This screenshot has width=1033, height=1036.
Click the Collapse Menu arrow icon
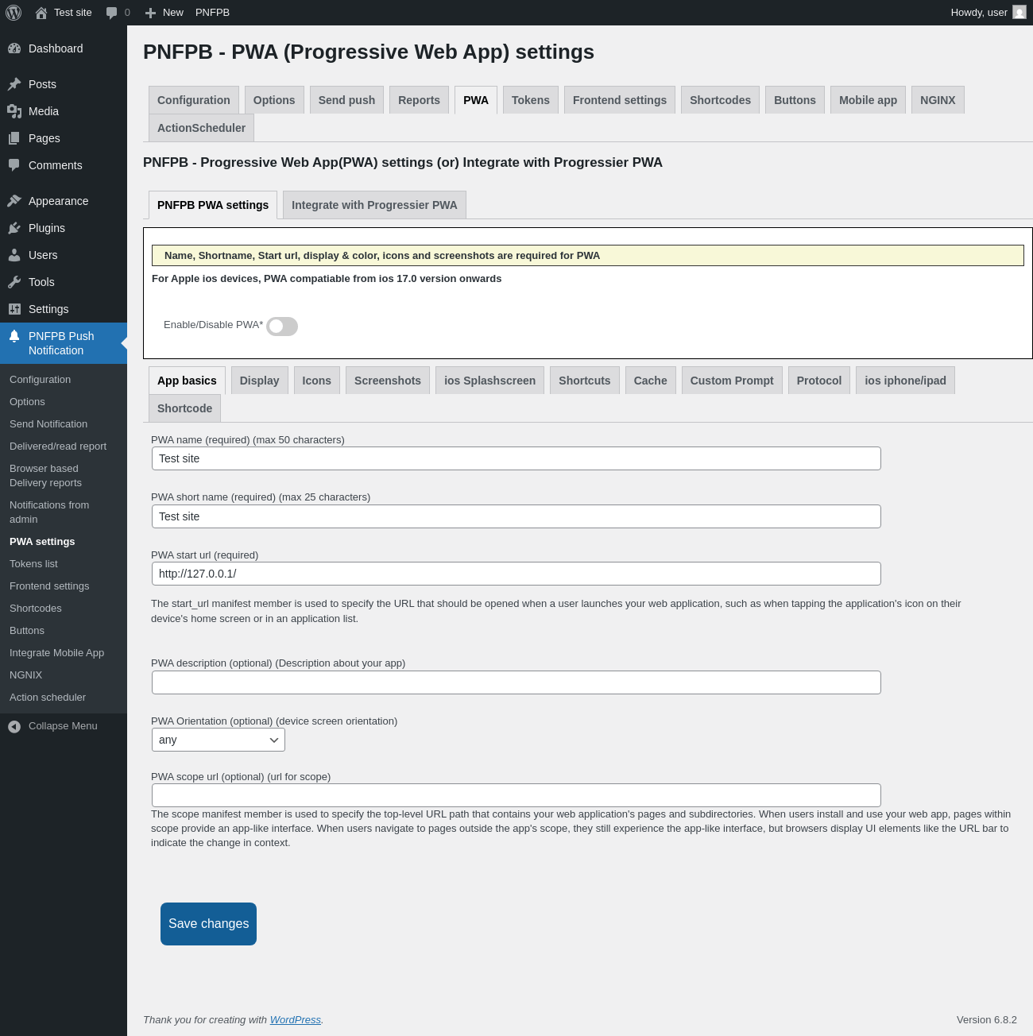14,726
